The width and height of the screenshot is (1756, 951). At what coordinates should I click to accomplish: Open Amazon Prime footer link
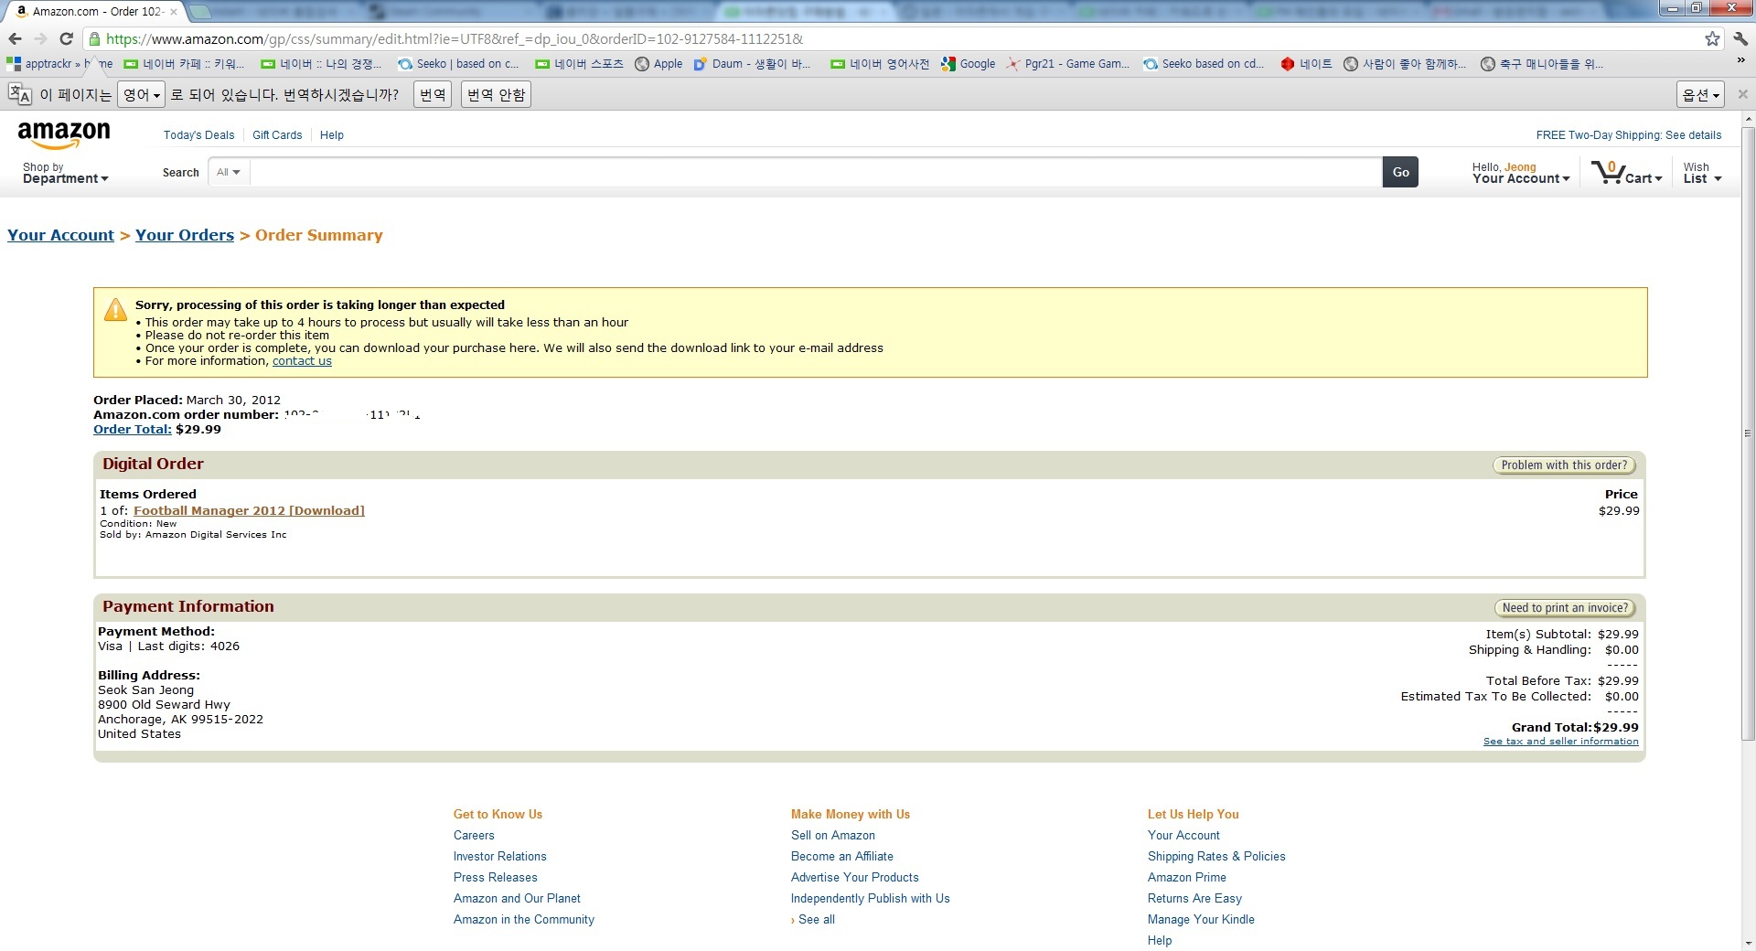(x=1186, y=878)
